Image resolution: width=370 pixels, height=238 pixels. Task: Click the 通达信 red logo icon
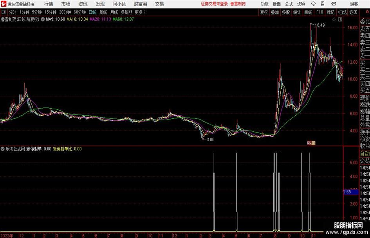pyautogui.click(x=3, y=4)
